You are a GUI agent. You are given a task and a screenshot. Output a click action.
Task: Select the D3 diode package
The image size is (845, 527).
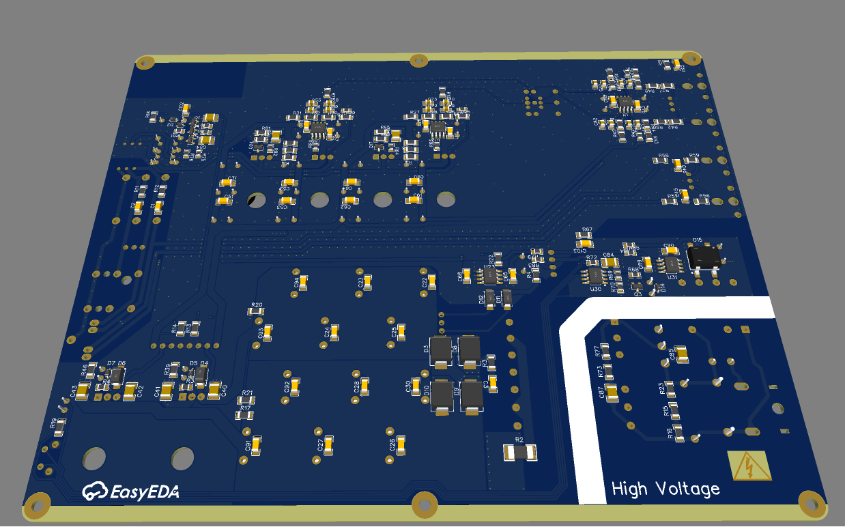click(440, 350)
